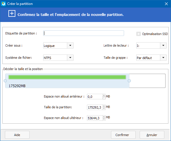The image size is (171, 141).
Task: Click the right partition resize handle
Action: coord(129,81)
